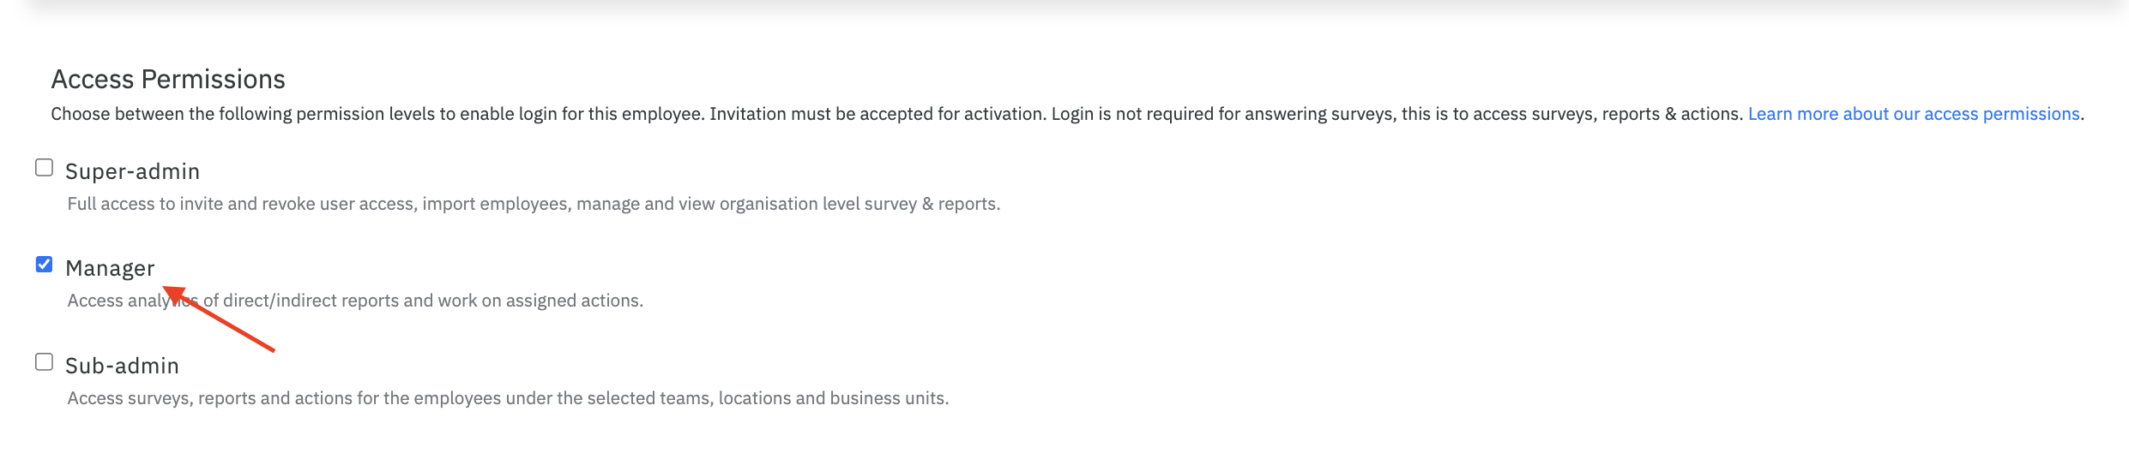Click the Sub-admin "Access surveys" description
The height and width of the screenshot is (471, 2129).
[508, 398]
